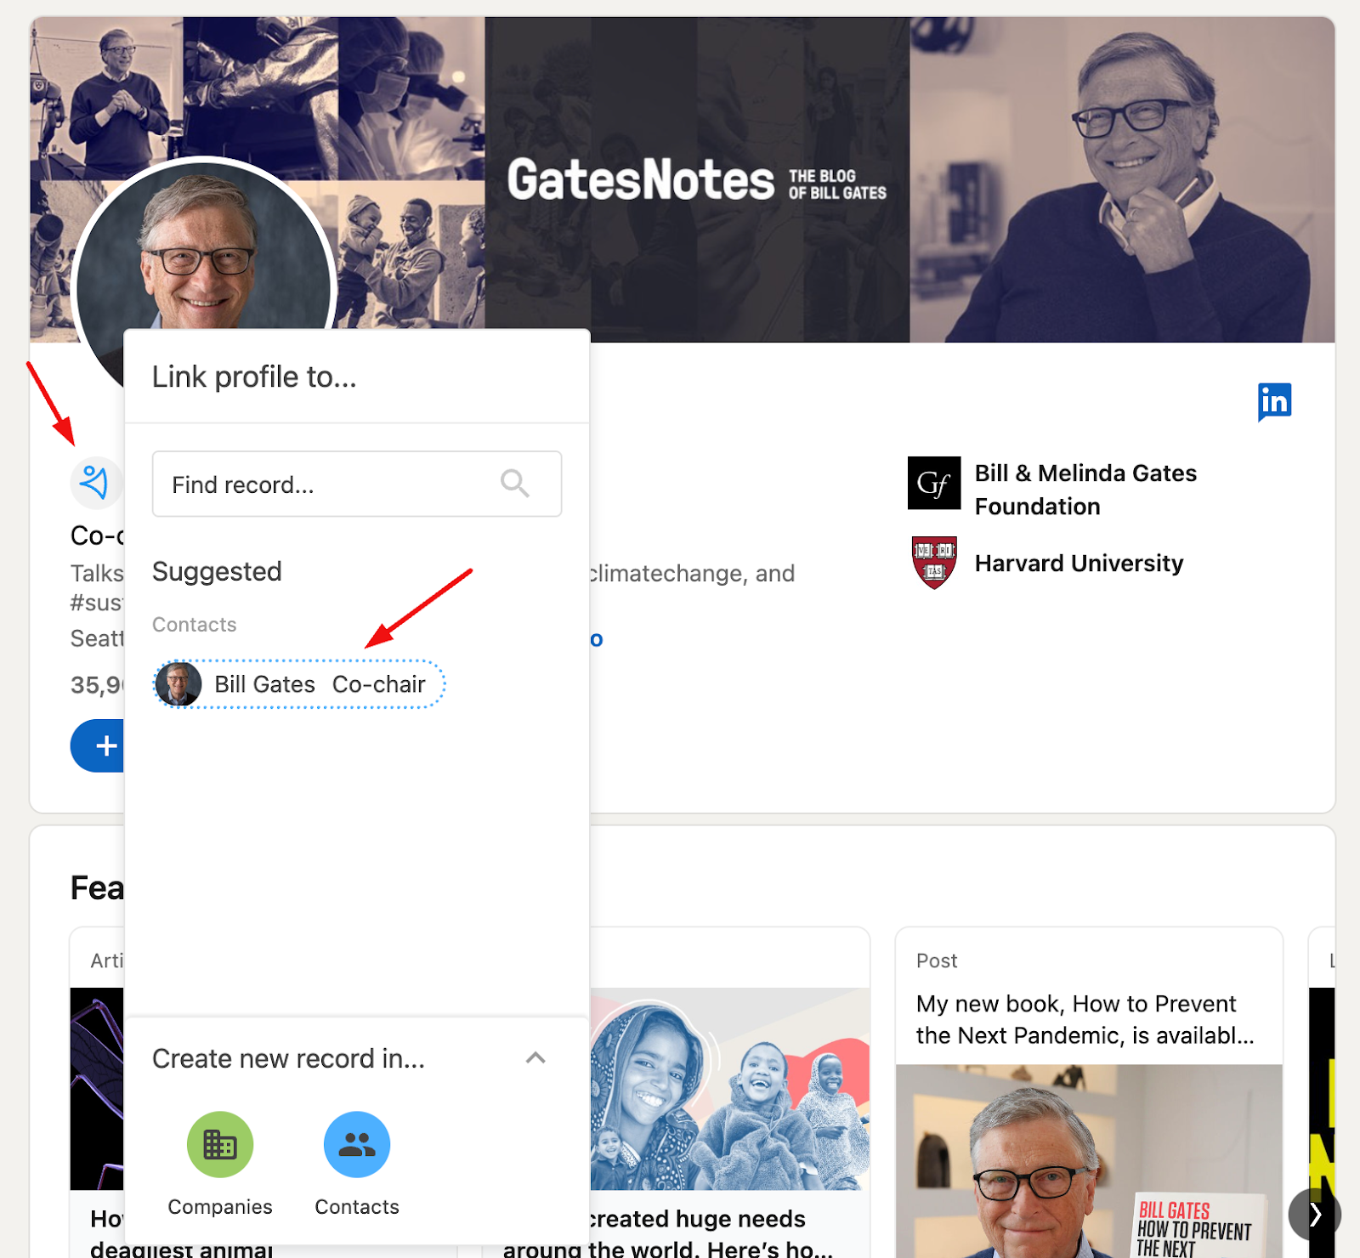Viewport: 1360px width, 1258px height.
Task: Select suggested contact Bill Gates Co-chair
Action: 299,684
